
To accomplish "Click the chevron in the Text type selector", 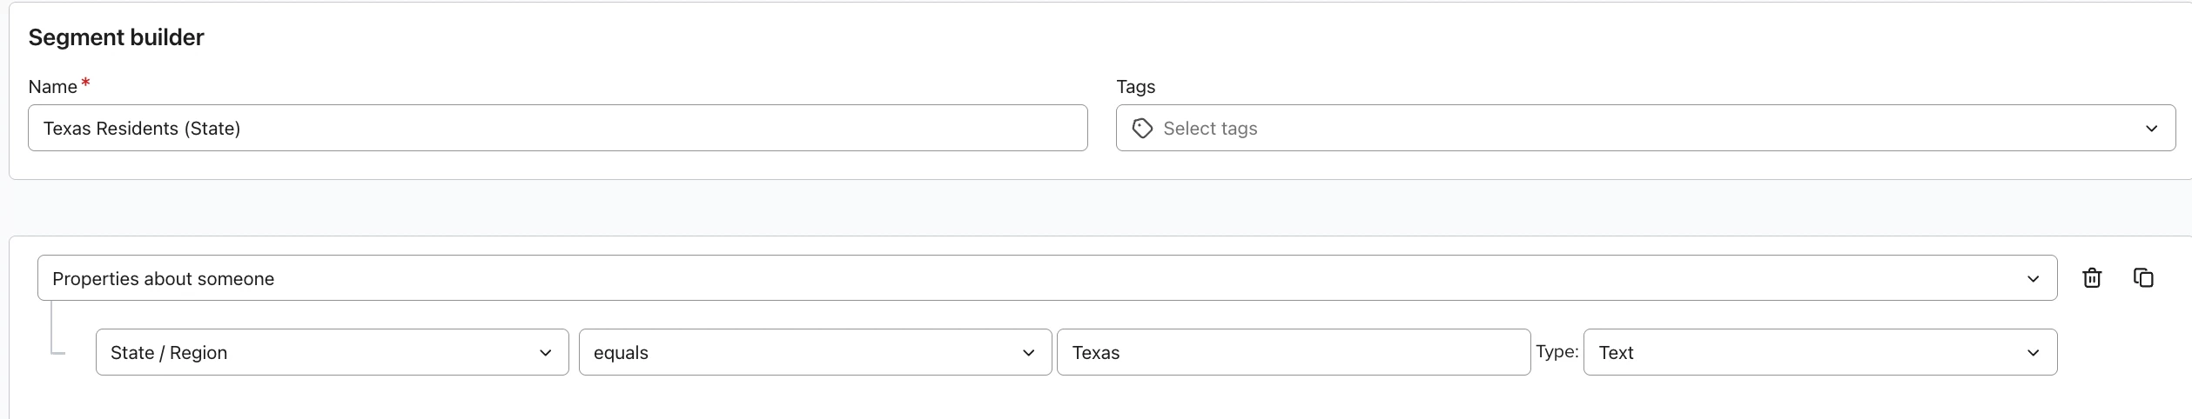I will tap(2033, 353).
